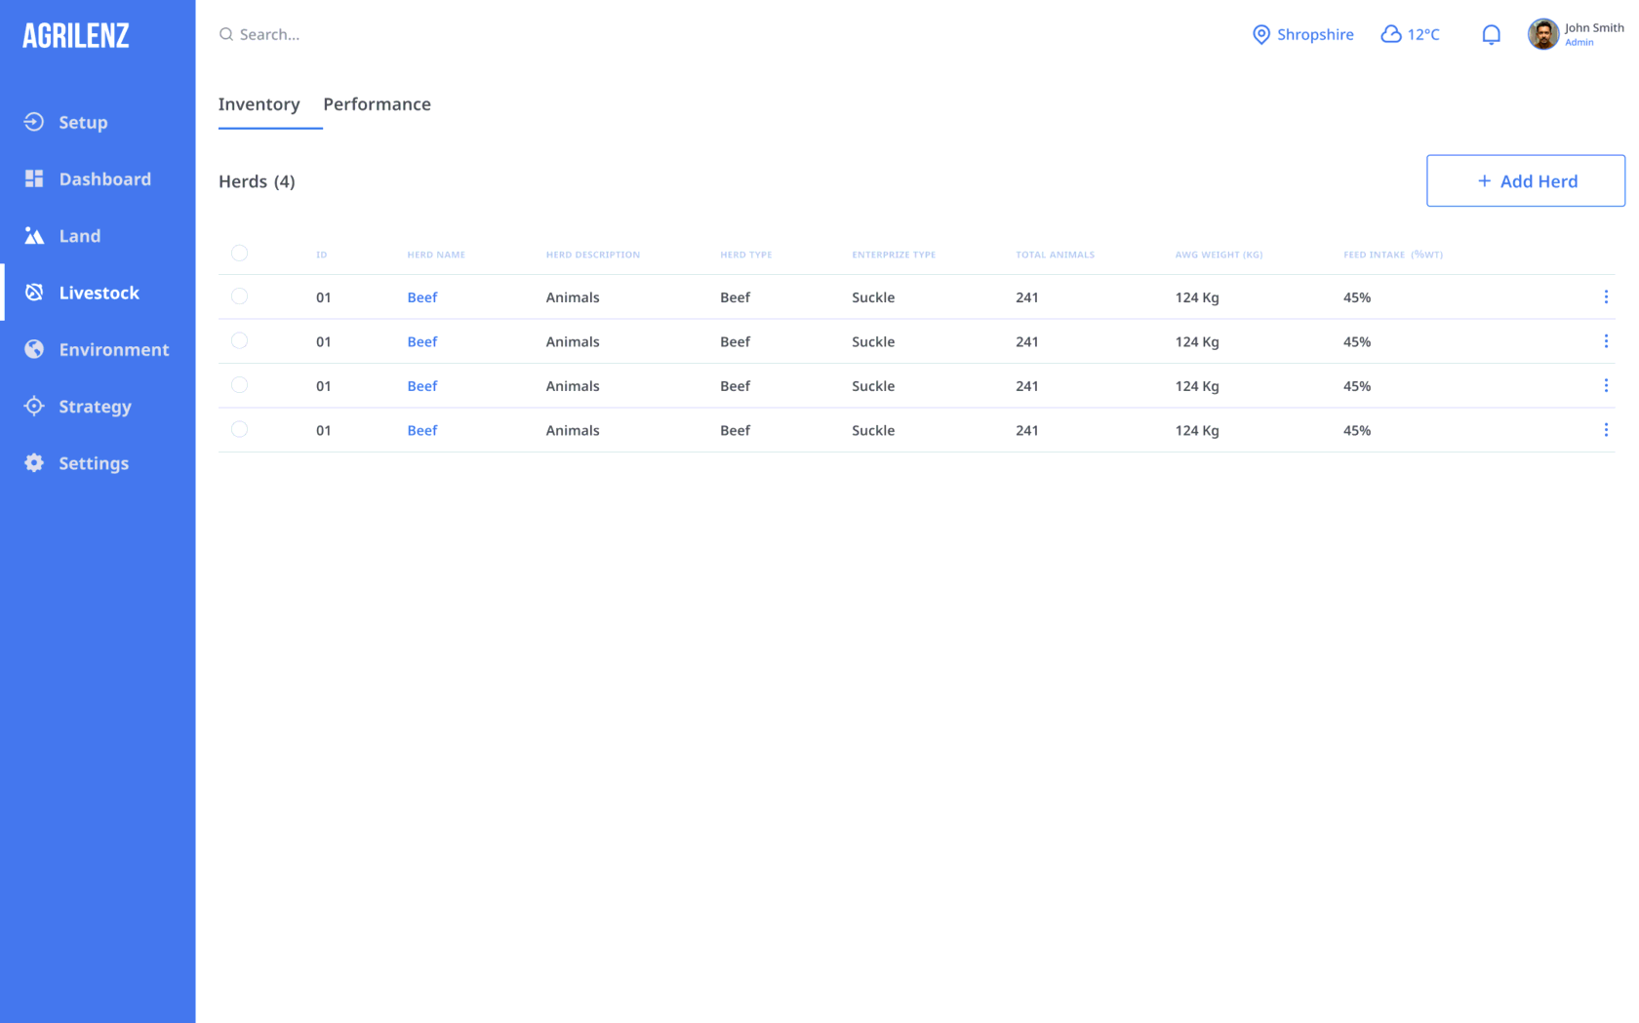Select the Inventory tab
1639x1023 pixels.
pos(259,104)
